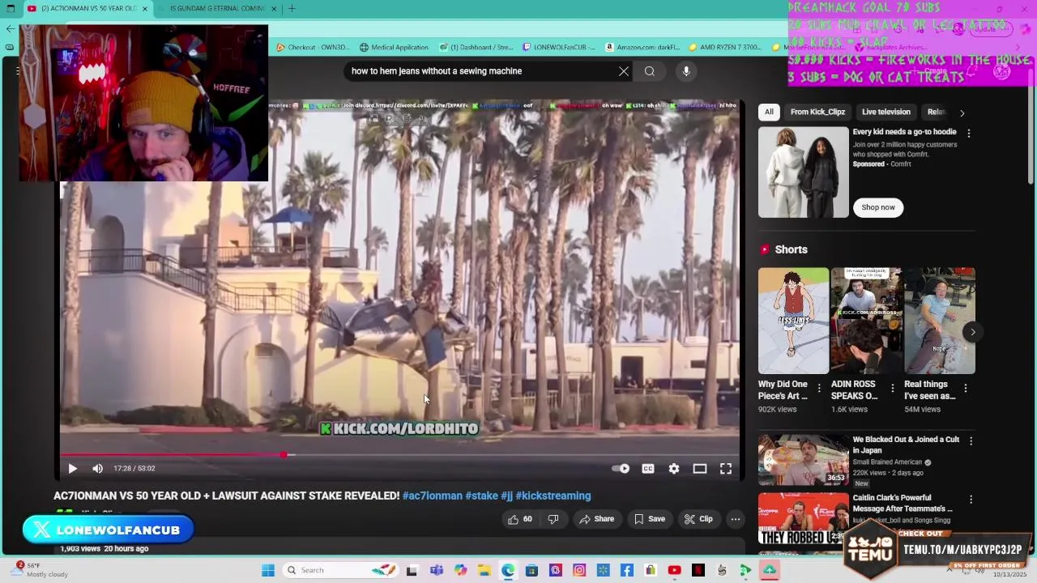Screen dimensions: 1037x583
Task: Open the #jj hashtag link
Action: 506,496
